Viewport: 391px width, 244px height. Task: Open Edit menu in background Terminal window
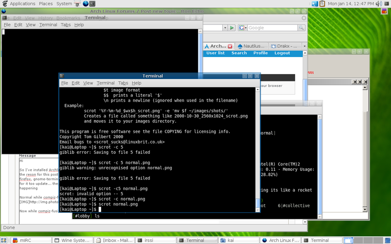[x=18, y=25]
